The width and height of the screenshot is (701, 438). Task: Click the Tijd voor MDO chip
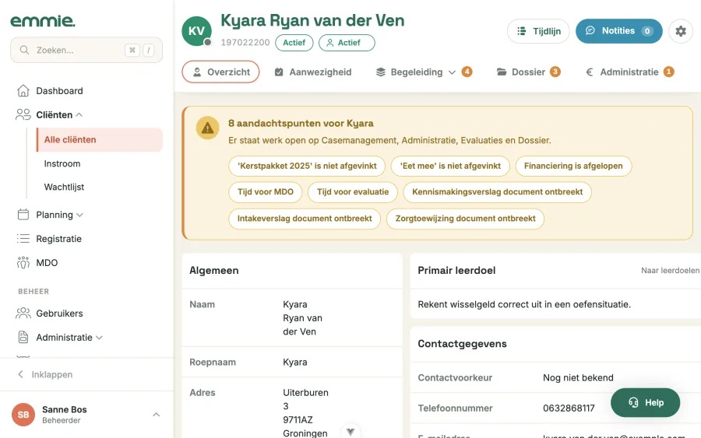point(265,192)
